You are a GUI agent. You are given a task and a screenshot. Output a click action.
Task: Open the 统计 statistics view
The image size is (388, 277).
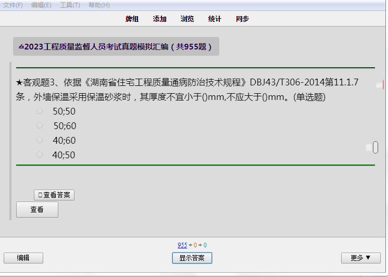click(x=215, y=19)
